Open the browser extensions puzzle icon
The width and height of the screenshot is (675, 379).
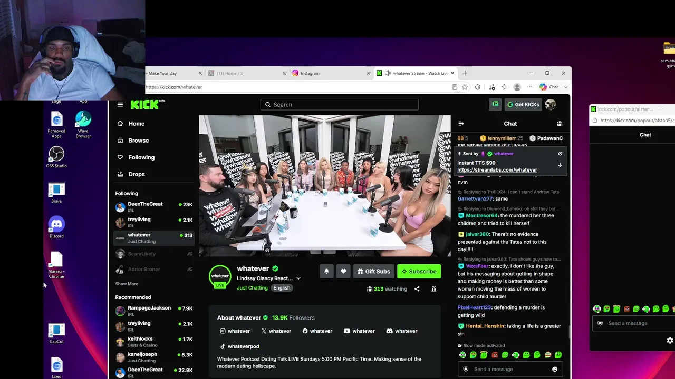(x=478, y=87)
